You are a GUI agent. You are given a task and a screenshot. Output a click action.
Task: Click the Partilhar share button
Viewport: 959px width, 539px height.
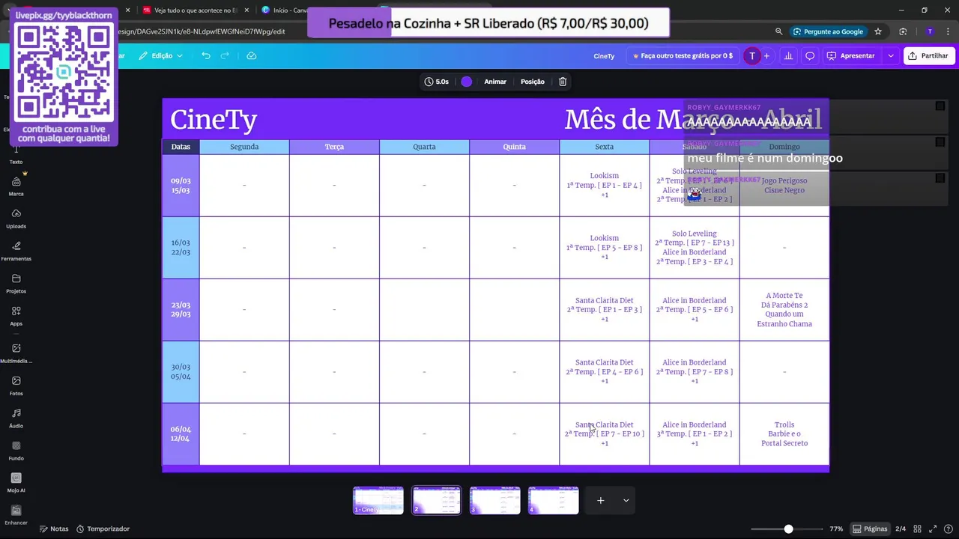pyautogui.click(x=928, y=55)
